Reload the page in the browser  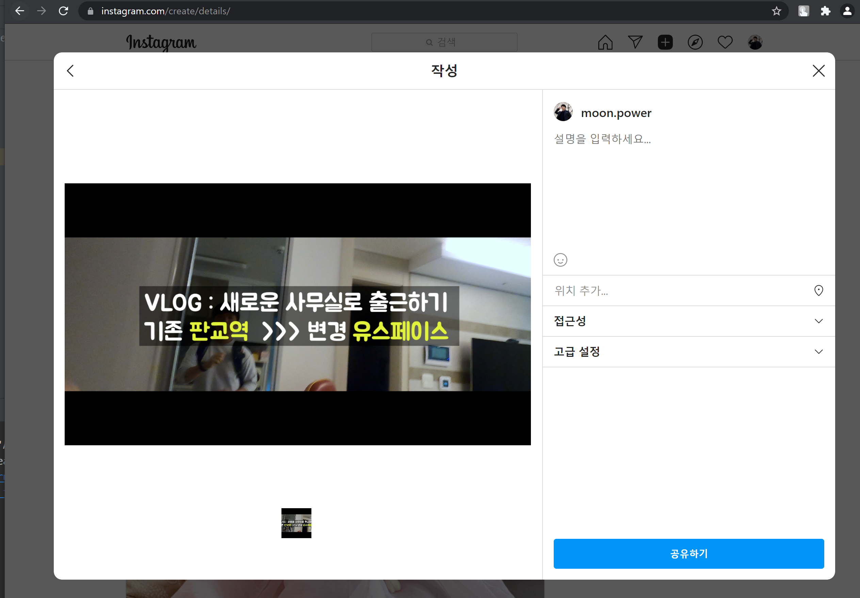[x=63, y=11]
